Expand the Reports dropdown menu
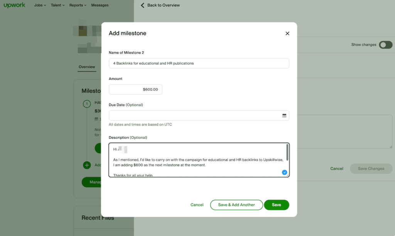 pyautogui.click(x=78, y=5)
